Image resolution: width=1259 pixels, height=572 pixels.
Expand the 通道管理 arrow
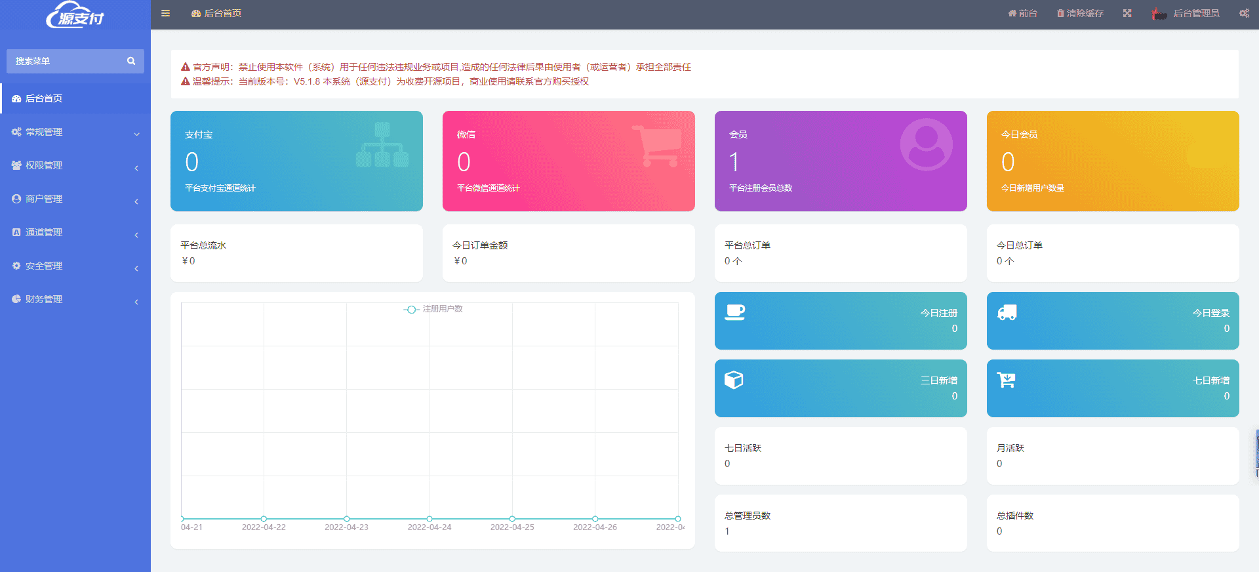(x=136, y=235)
